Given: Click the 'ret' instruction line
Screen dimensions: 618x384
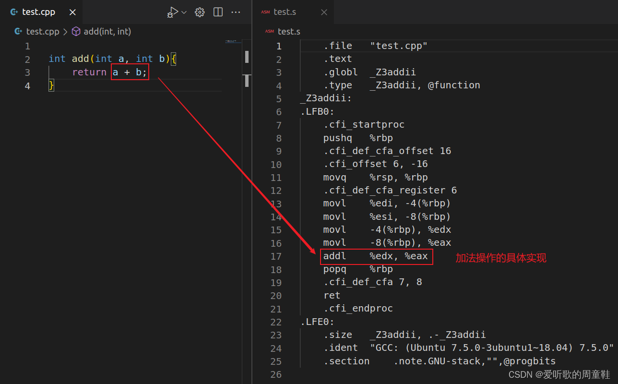Looking at the screenshot, I should (x=332, y=295).
